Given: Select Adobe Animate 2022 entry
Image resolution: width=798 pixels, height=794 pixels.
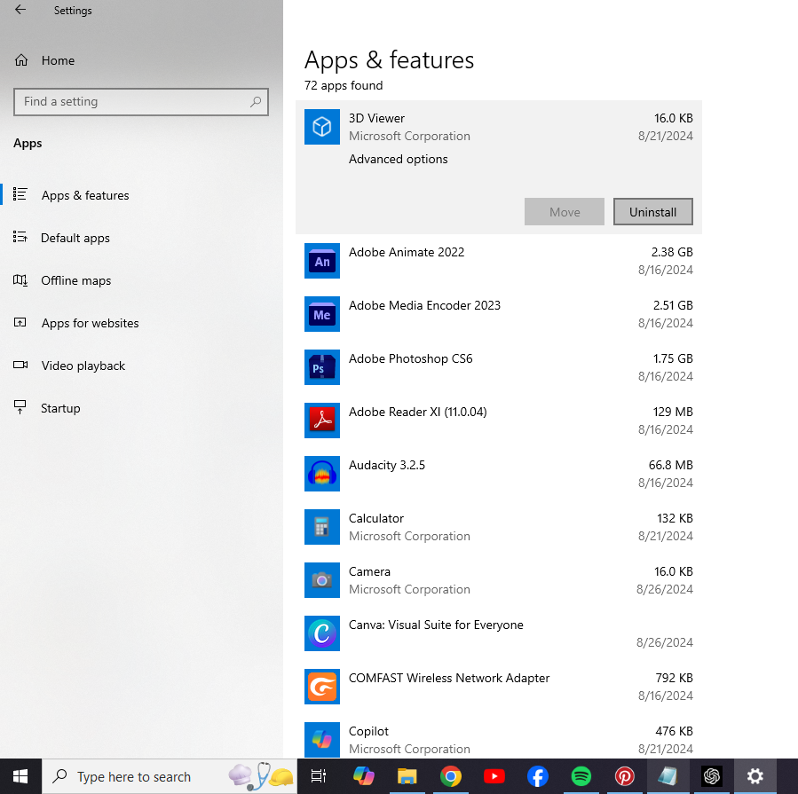Looking at the screenshot, I should click(499, 261).
